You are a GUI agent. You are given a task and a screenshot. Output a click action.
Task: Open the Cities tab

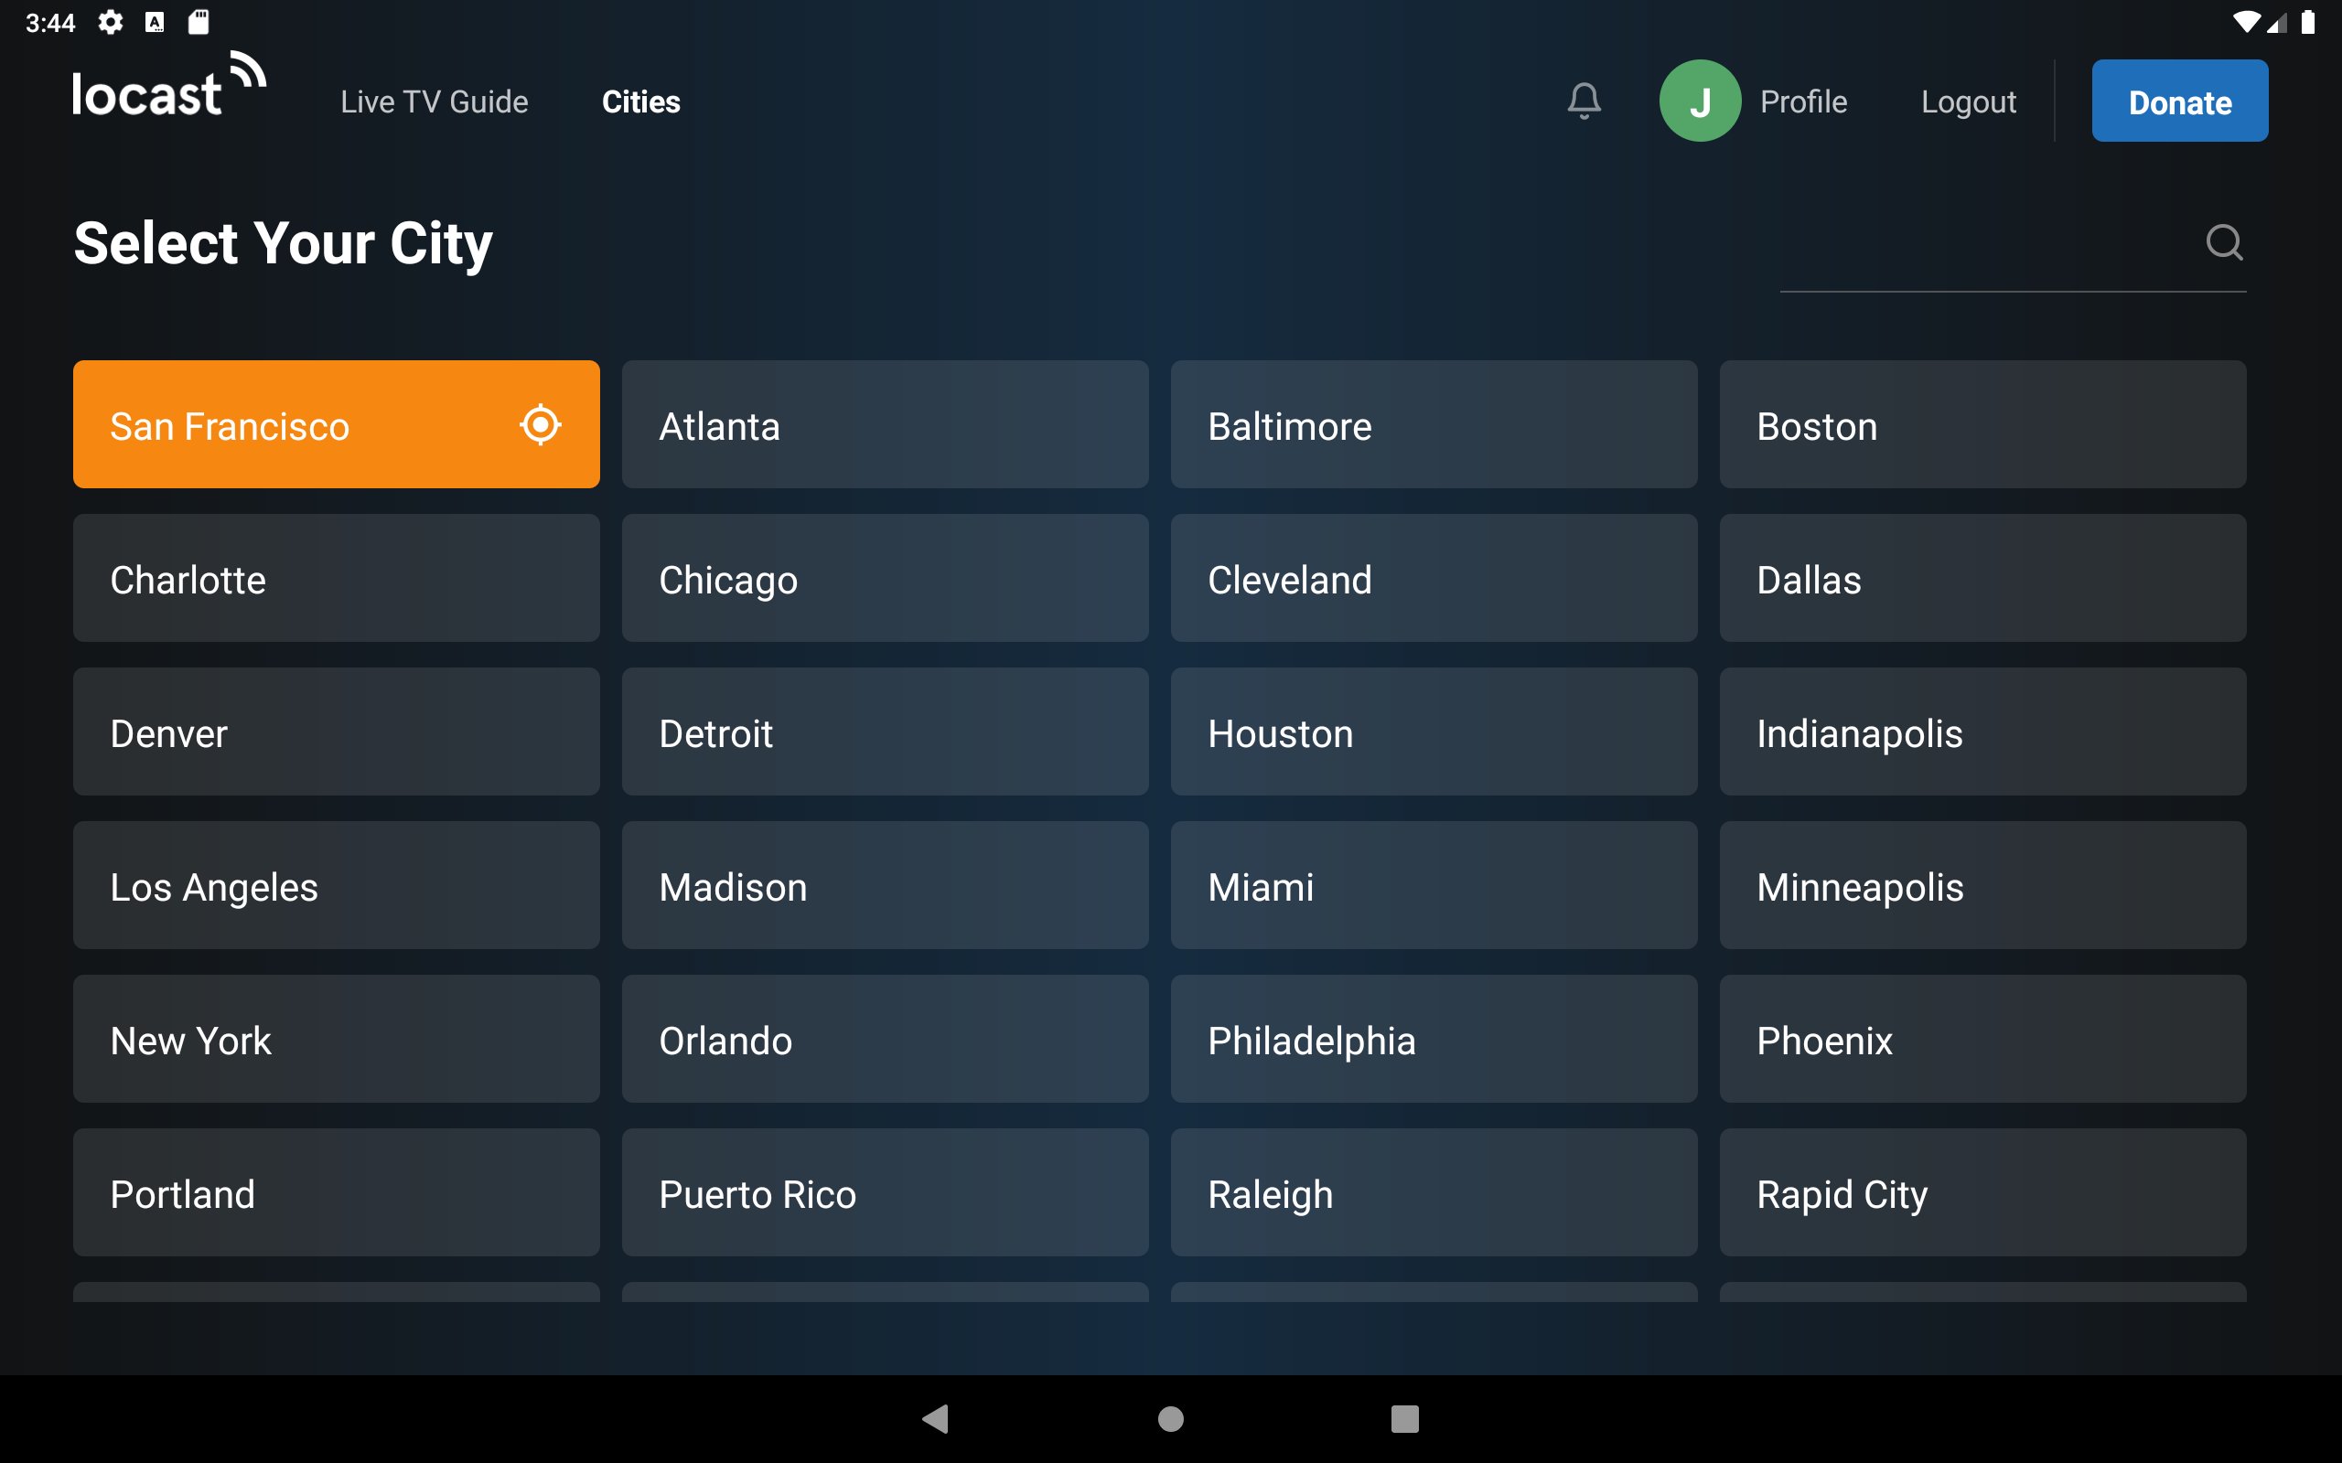click(x=640, y=101)
